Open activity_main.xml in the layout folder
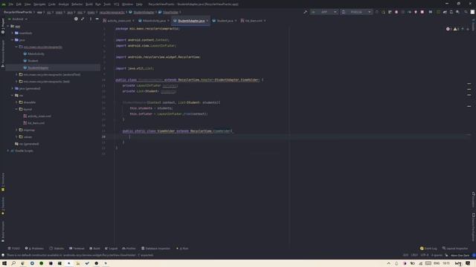Image resolution: width=476 pixels, height=267 pixels. click(x=39, y=116)
